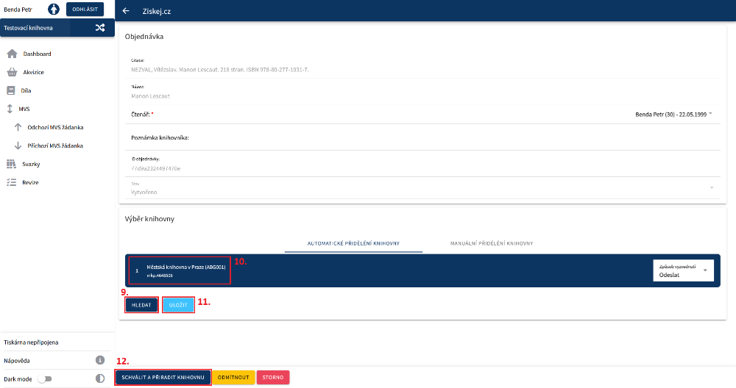Click the Dark mode contrast icon
This screenshot has width=736, height=388.
100,378
